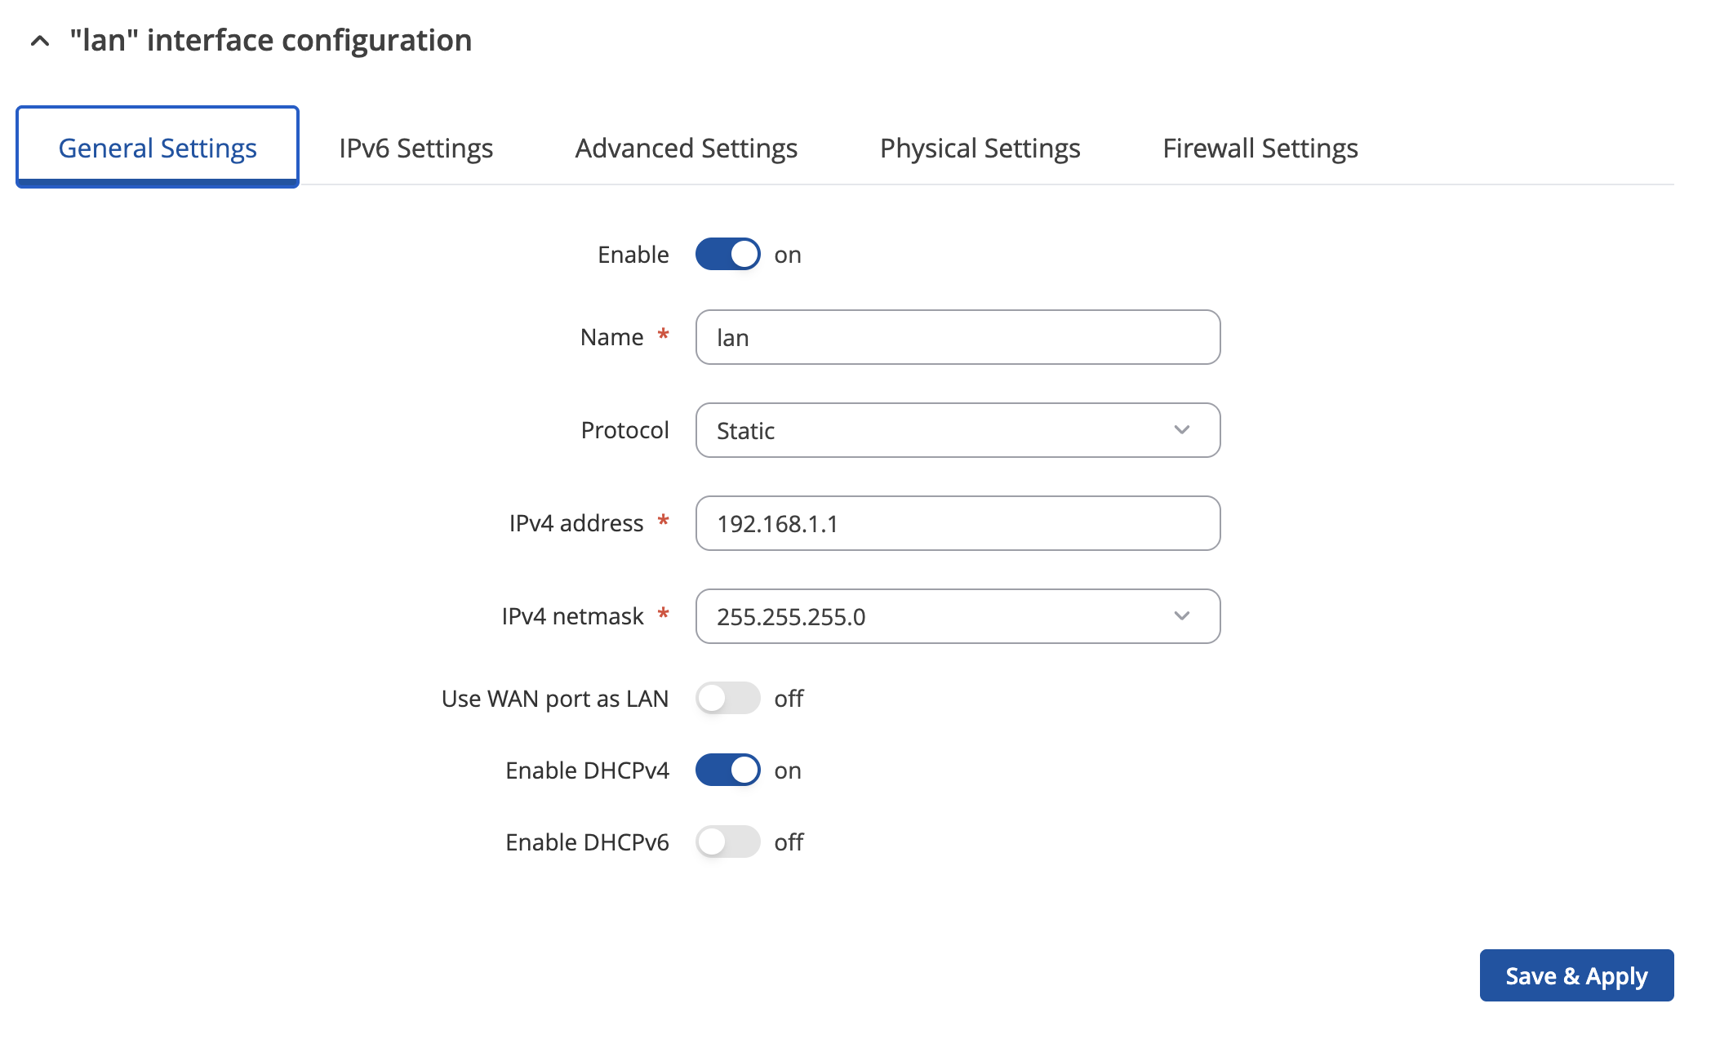Image resolution: width=1711 pixels, height=1048 pixels.
Task: Switch to the IPv6 Settings tab
Action: (416, 148)
